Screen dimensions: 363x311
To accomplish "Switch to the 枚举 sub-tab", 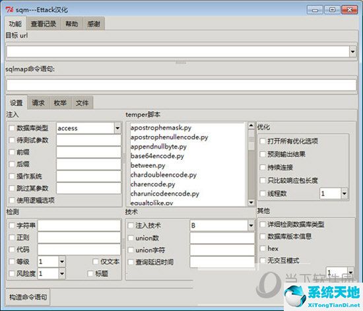I will (60, 103).
